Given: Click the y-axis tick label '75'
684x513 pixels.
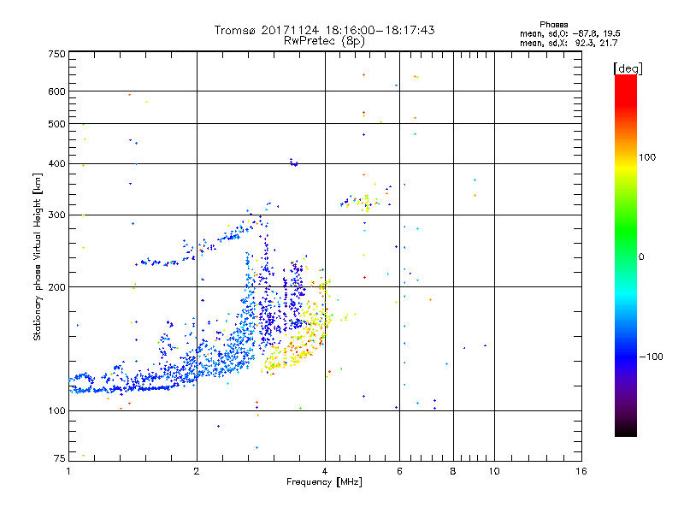Looking at the screenshot, I should pos(60,458).
